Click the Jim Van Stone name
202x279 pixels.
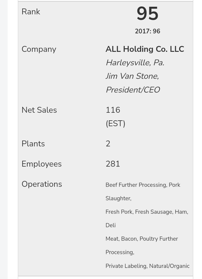point(132,76)
